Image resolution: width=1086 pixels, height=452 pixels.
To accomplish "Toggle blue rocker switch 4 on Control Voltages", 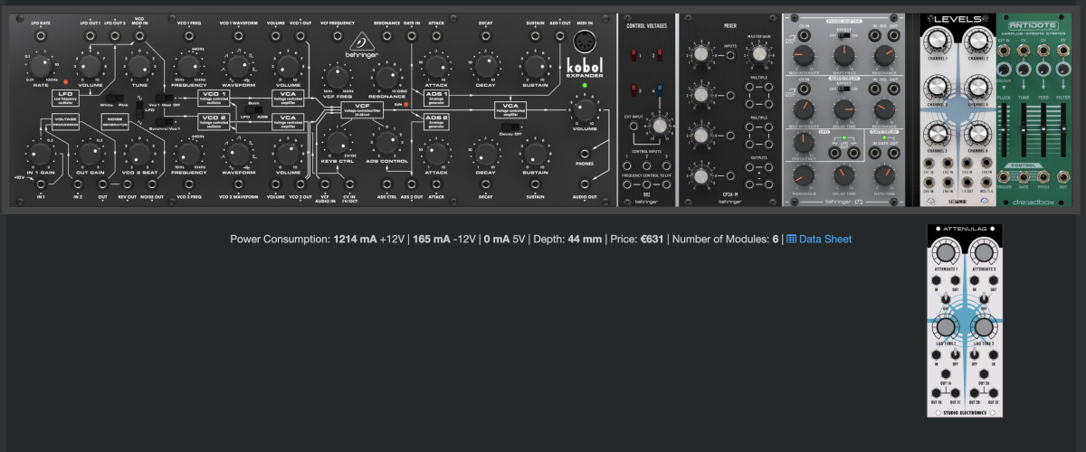I will (660, 89).
